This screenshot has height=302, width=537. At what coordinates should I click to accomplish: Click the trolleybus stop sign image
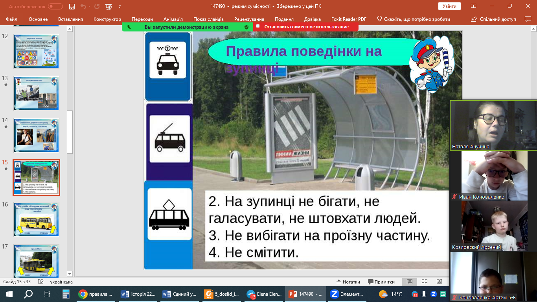pos(169,142)
